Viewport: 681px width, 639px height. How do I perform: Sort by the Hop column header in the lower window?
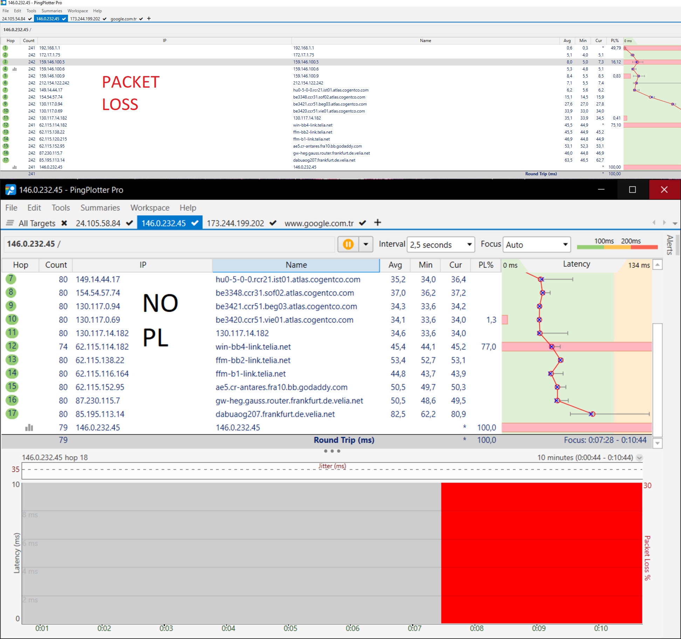[x=20, y=265]
